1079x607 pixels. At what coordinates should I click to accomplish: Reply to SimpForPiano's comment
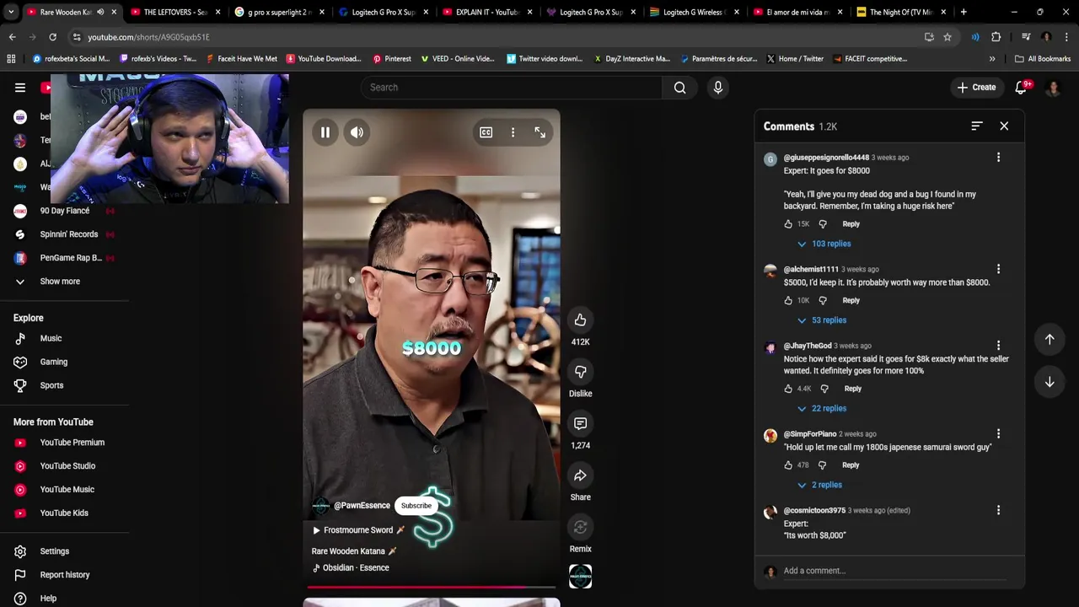point(851,465)
